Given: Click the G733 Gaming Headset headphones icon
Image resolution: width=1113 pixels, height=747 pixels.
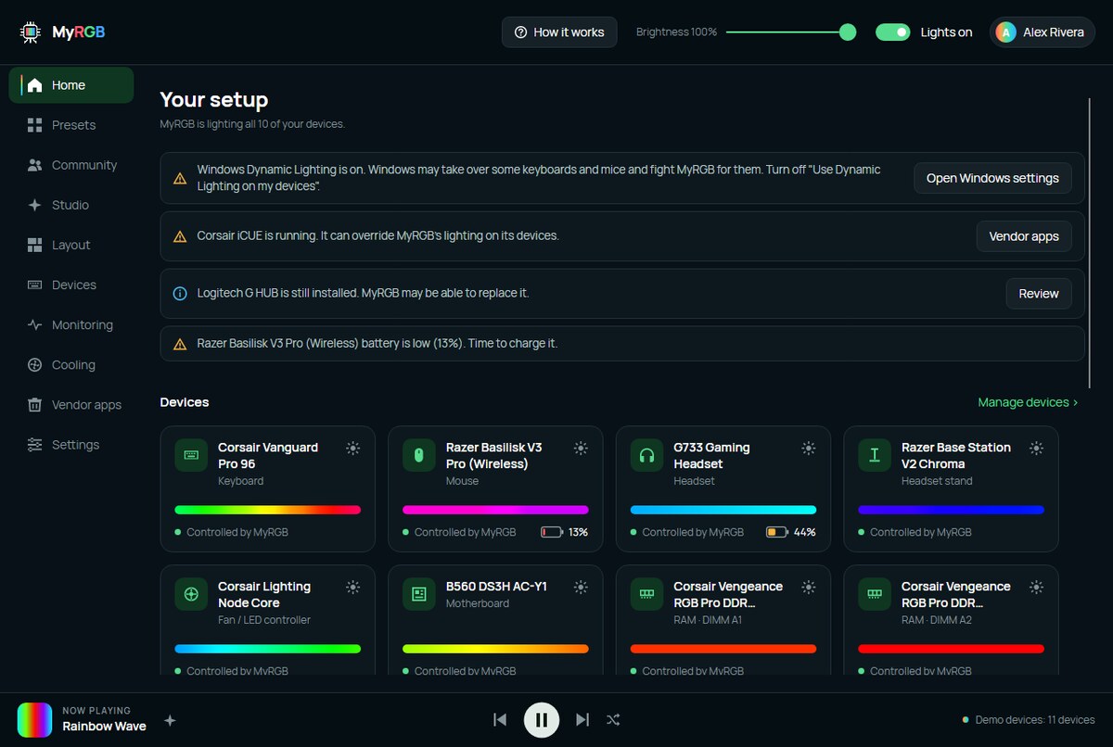Looking at the screenshot, I should click(x=646, y=455).
